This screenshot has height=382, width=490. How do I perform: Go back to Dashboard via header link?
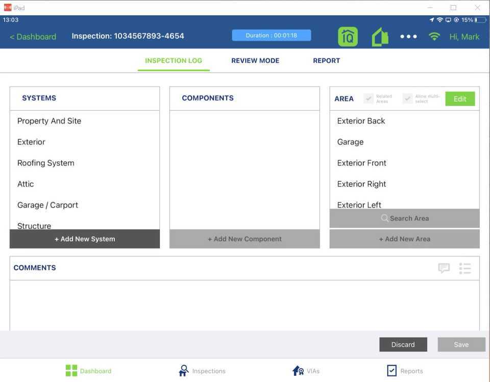pyautogui.click(x=33, y=37)
